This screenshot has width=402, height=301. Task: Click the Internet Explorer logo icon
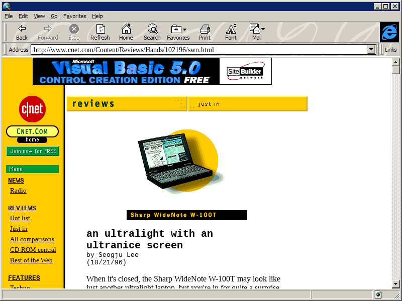(x=389, y=32)
